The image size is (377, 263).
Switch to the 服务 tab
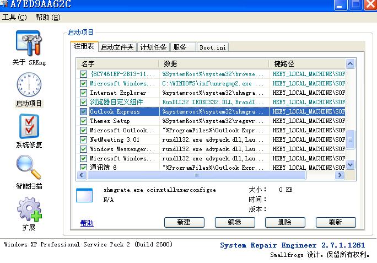(x=183, y=47)
